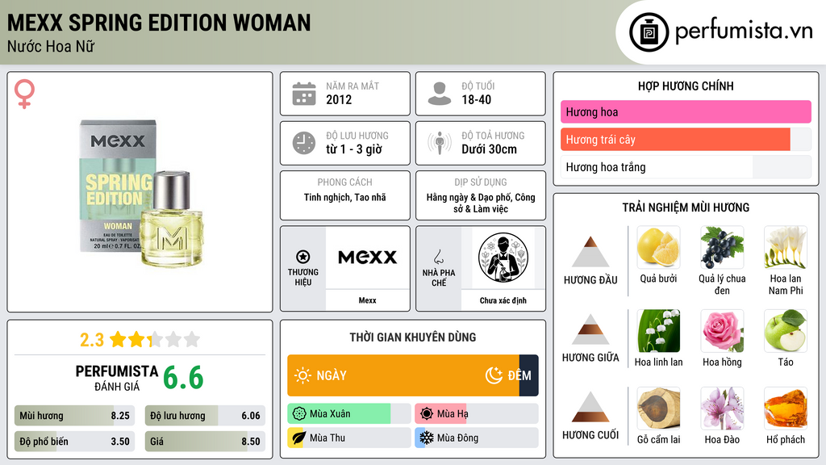The height and width of the screenshot is (465, 826).
Task: Click the green 6.6 Perfumista score
Action: pos(183,378)
